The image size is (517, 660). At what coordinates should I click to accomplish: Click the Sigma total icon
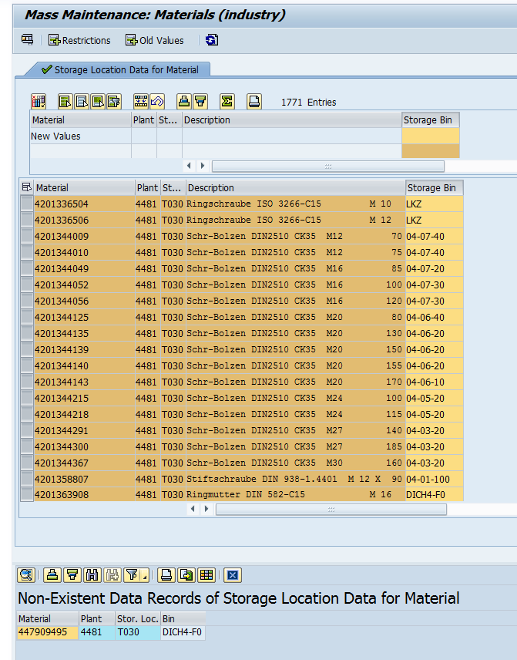227,102
